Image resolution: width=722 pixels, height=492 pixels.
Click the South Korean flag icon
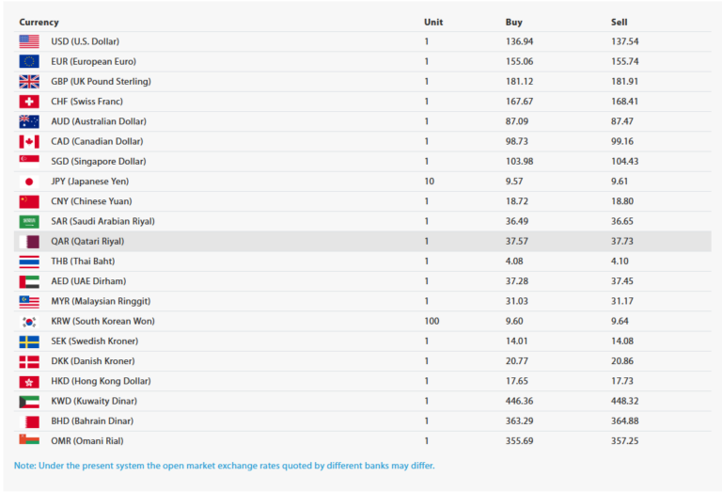(x=29, y=322)
